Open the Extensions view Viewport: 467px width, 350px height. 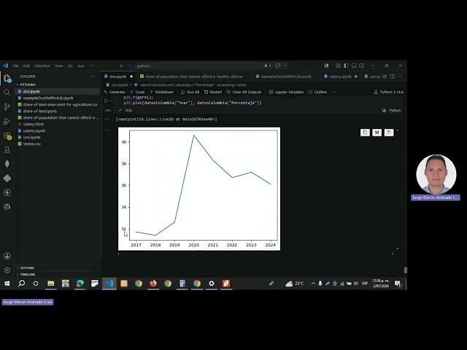pos(7,136)
